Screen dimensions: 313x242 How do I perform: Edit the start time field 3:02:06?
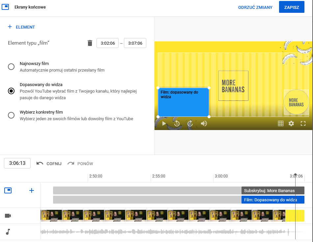point(107,43)
